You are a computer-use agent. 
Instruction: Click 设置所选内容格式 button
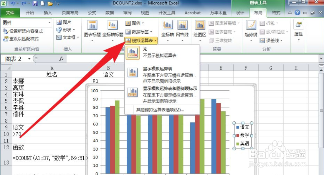click(23, 31)
